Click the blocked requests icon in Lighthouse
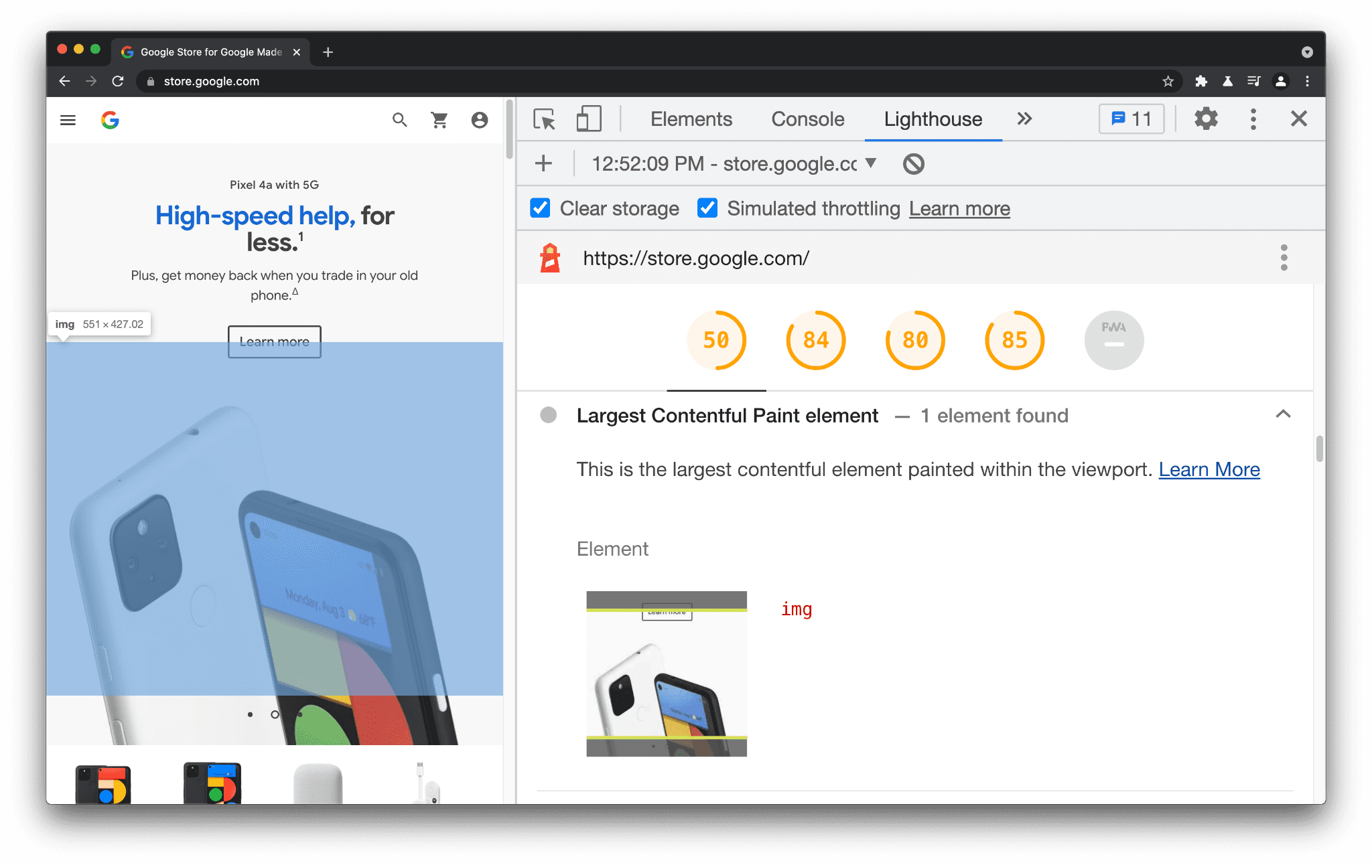1372x865 pixels. 913,163
